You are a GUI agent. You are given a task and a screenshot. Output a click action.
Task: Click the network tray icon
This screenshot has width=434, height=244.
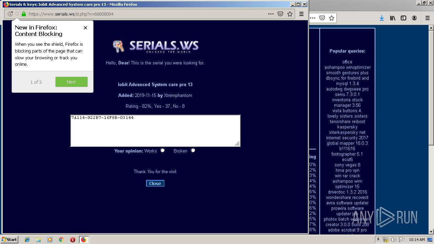pos(386,240)
